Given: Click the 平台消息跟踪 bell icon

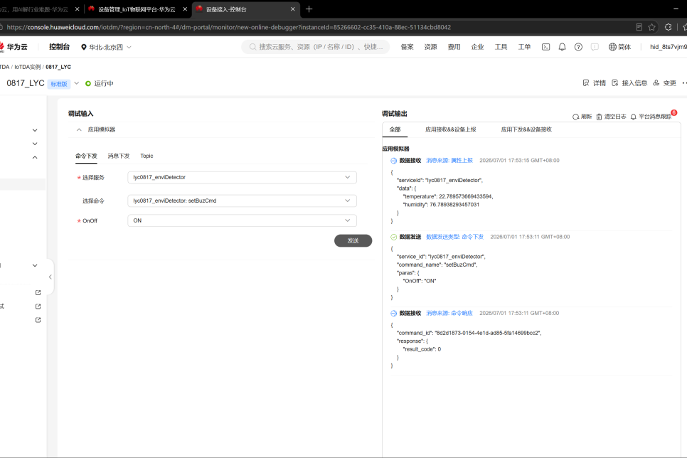Looking at the screenshot, I should (633, 117).
